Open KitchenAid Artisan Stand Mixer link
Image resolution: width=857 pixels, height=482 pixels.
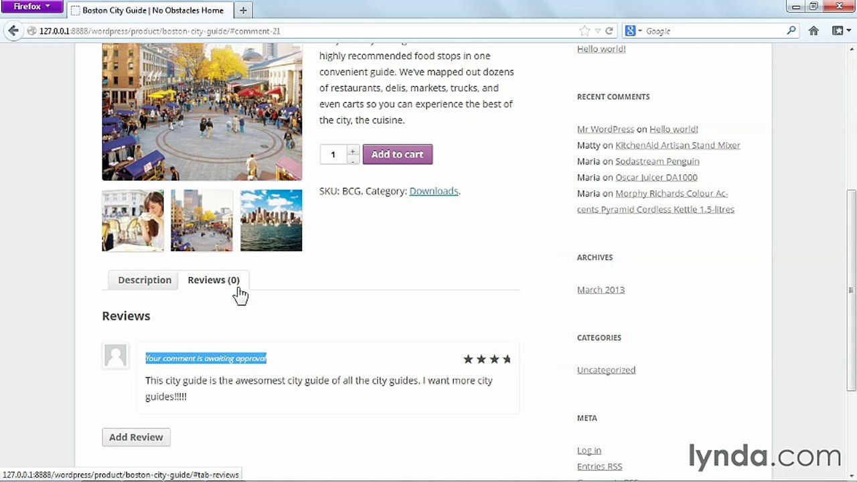(x=678, y=145)
